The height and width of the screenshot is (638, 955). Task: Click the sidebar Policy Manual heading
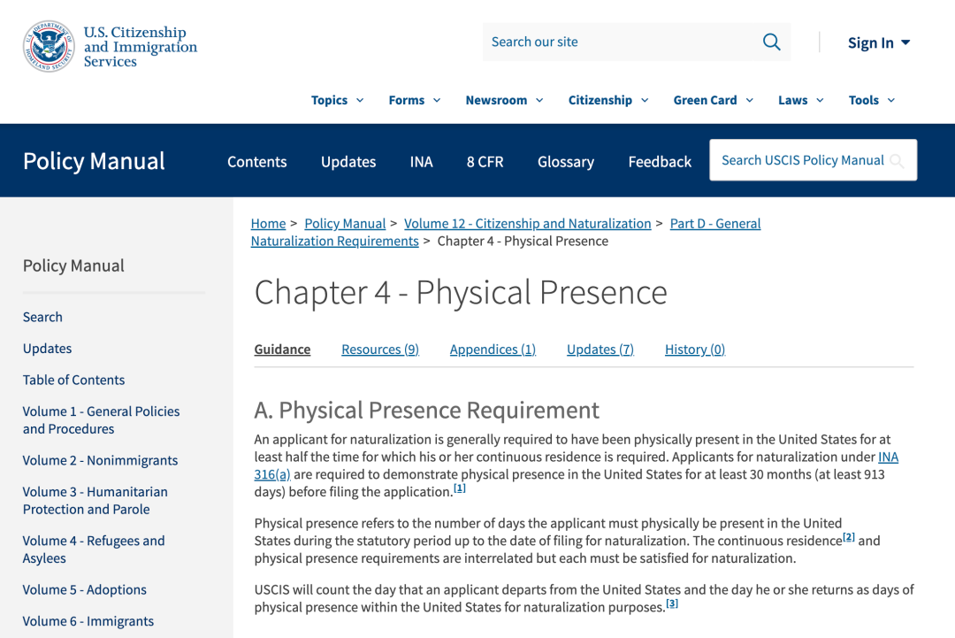click(x=73, y=265)
